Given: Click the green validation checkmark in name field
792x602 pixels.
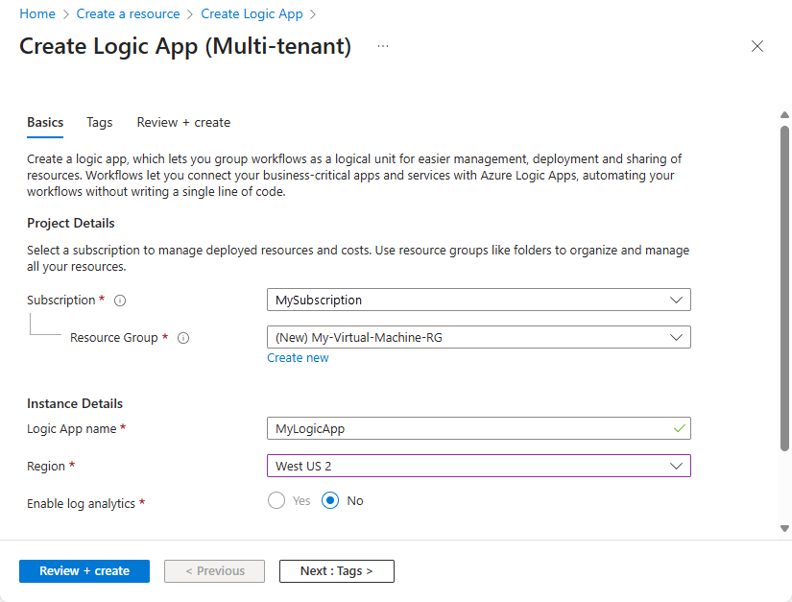Looking at the screenshot, I should (x=679, y=428).
